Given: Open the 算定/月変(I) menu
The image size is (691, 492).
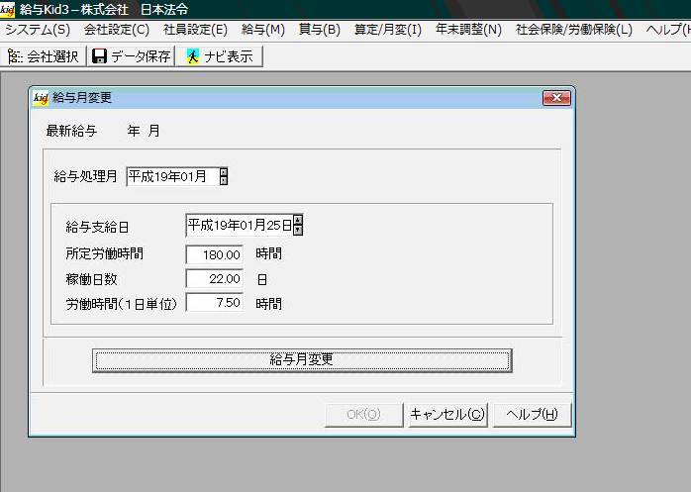Looking at the screenshot, I should (x=388, y=30).
